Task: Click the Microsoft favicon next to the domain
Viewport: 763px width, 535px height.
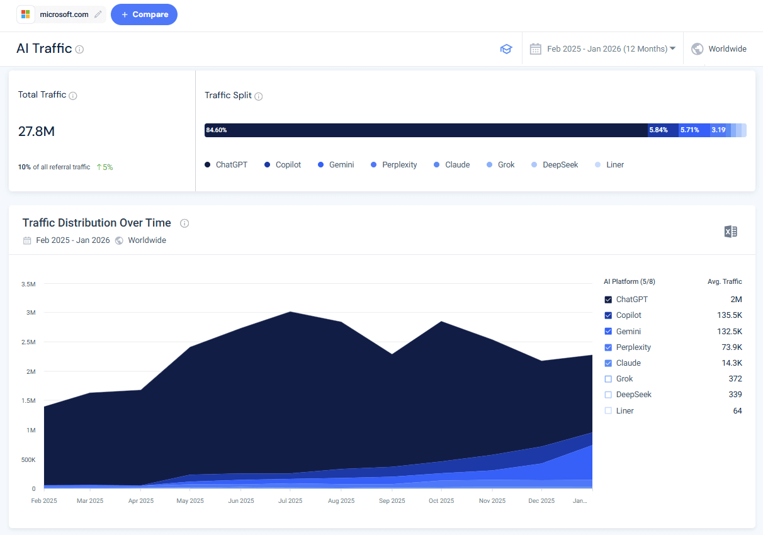Action: click(x=25, y=14)
